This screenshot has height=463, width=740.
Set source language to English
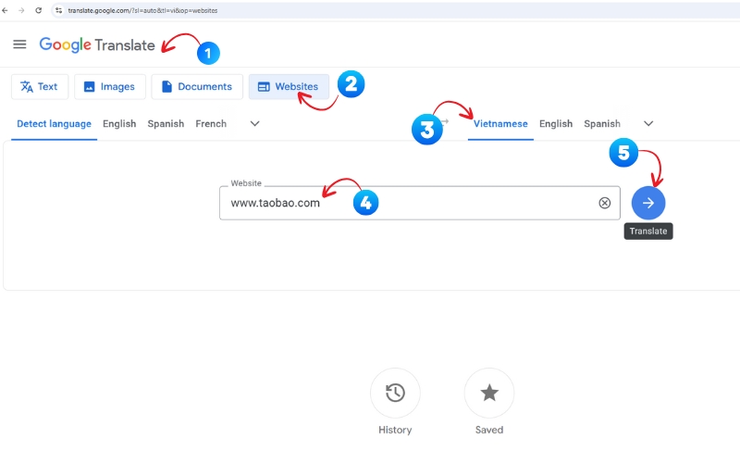click(119, 124)
